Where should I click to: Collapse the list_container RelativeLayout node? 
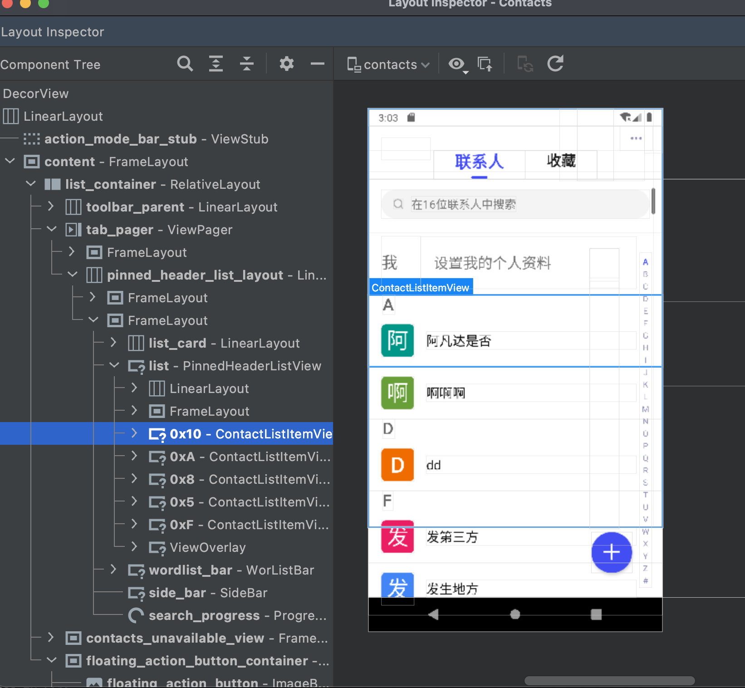click(31, 184)
